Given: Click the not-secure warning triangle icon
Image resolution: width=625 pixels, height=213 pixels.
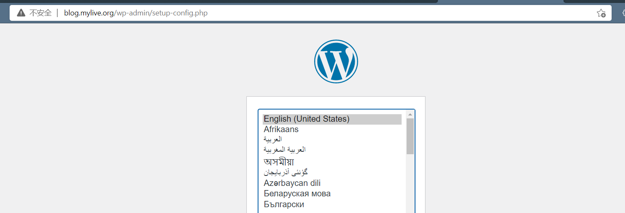Looking at the screenshot, I should click(21, 13).
